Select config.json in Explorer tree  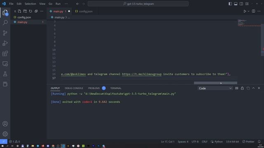pyautogui.click(x=28, y=17)
